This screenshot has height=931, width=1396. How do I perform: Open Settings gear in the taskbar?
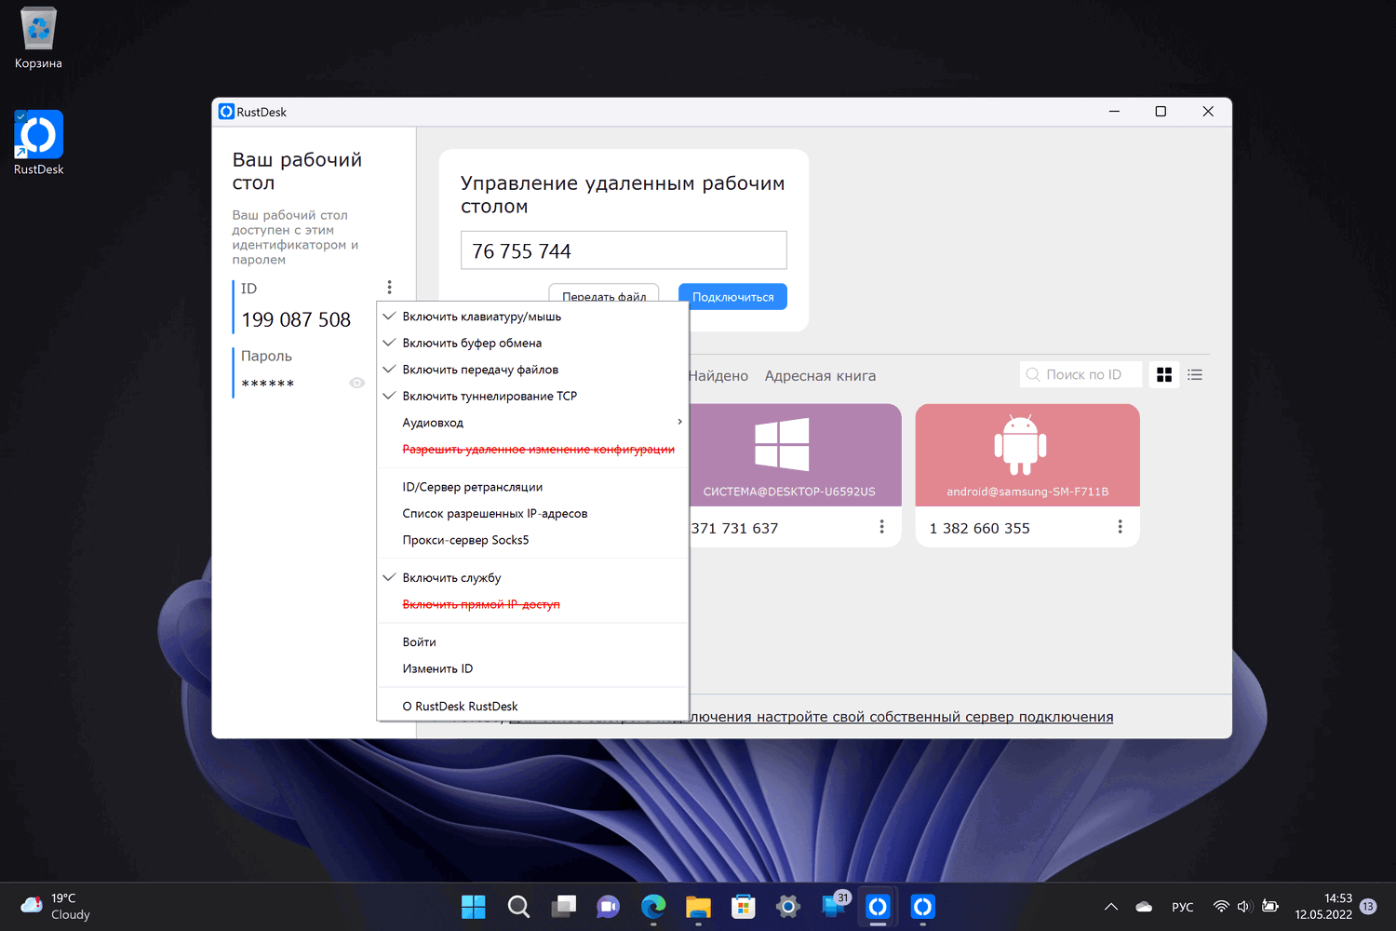click(x=788, y=907)
